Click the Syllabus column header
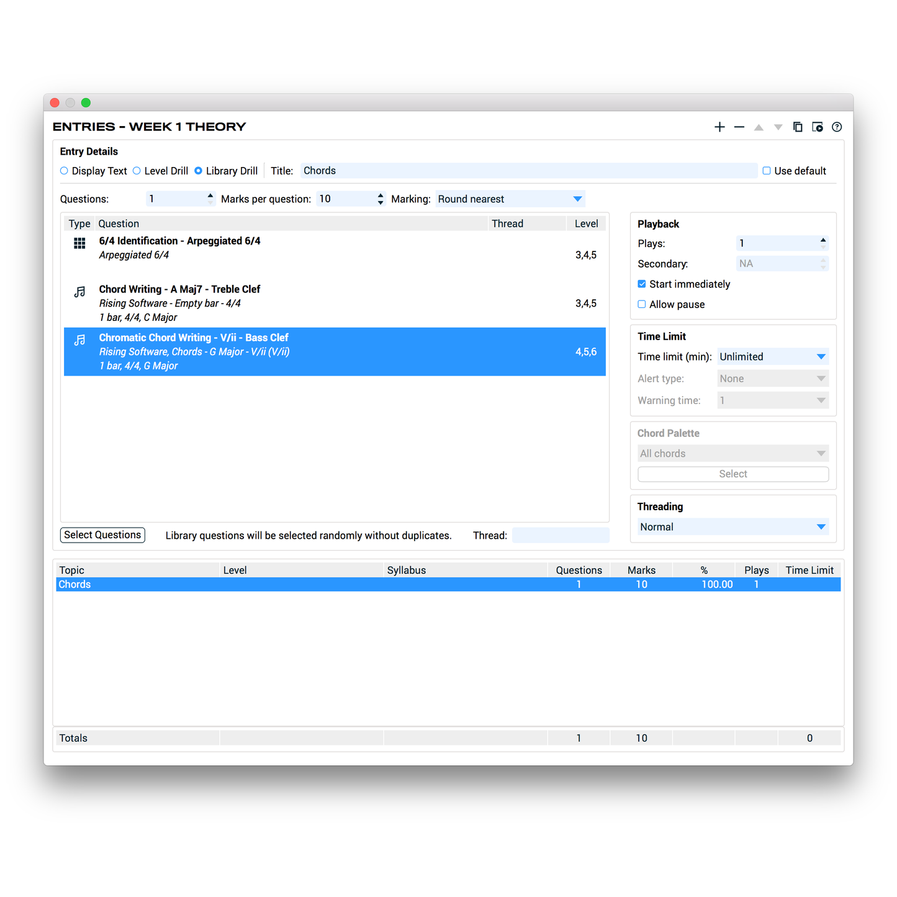 [x=407, y=569]
